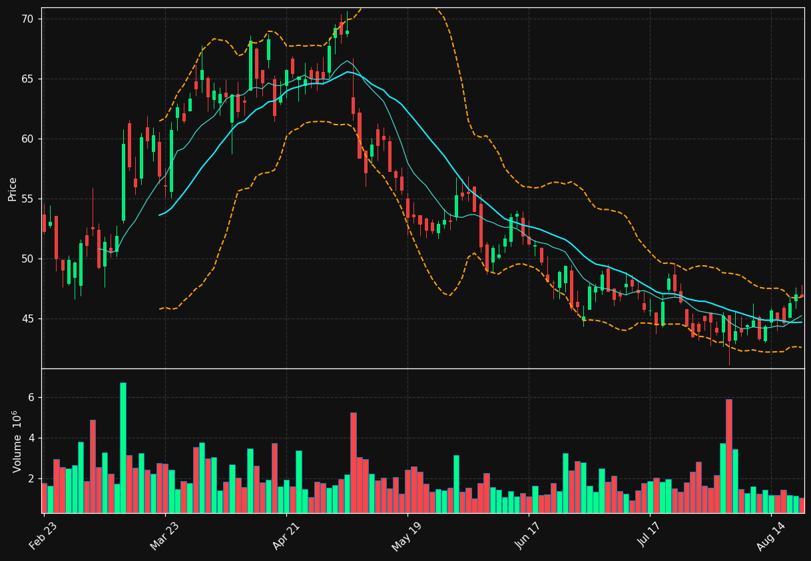Click the 4 volume axis value
This screenshot has width=811, height=561.
[31, 438]
